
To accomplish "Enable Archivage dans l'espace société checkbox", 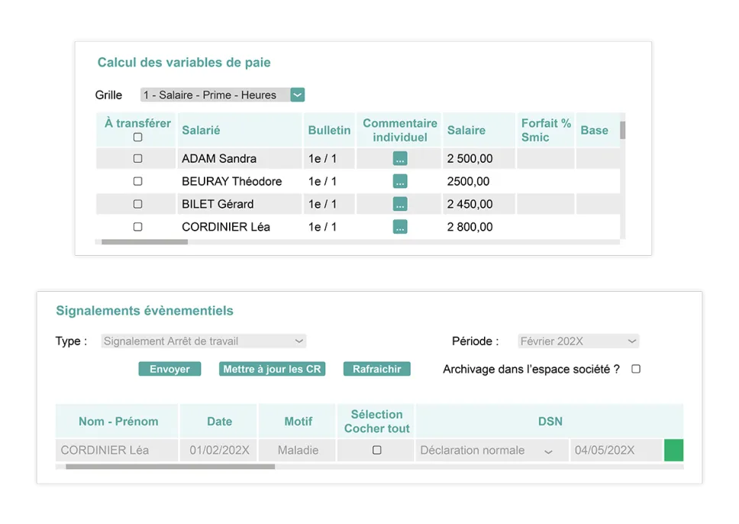I will [x=636, y=369].
